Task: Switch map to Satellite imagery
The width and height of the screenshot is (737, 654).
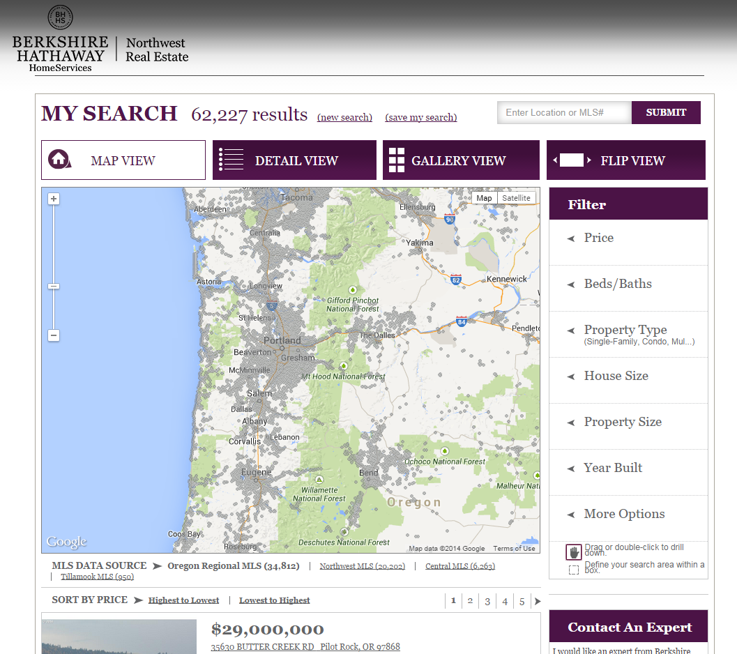Action: pos(516,198)
